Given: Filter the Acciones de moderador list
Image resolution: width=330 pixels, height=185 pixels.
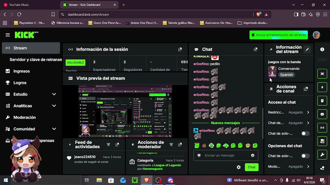Looking at the screenshot, I should tap(171, 145).
